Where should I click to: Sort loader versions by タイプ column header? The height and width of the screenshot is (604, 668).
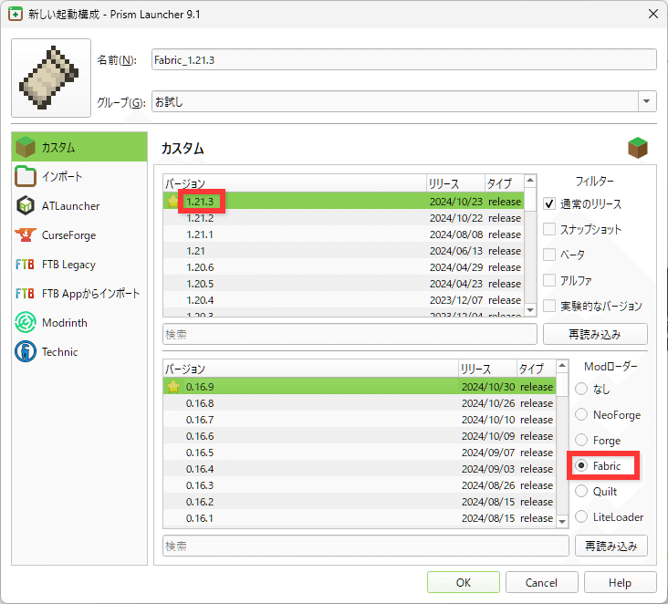click(x=537, y=369)
